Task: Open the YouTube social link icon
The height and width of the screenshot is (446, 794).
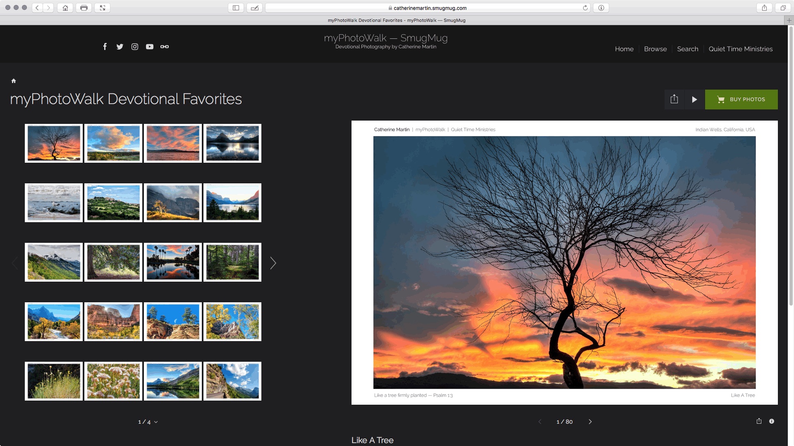Action: click(150, 47)
